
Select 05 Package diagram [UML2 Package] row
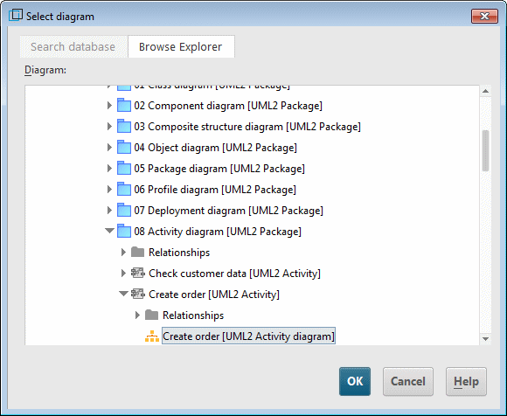pos(219,169)
